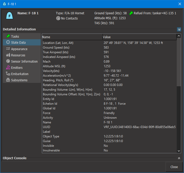Click the pink Emitters icon
The height and width of the screenshot is (173, 184).
click(x=8, y=68)
